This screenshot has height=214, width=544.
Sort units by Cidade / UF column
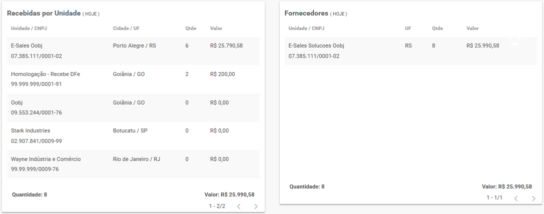[x=126, y=28]
